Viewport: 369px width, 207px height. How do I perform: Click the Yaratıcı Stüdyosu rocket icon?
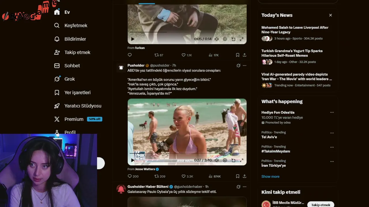[x=57, y=106]
